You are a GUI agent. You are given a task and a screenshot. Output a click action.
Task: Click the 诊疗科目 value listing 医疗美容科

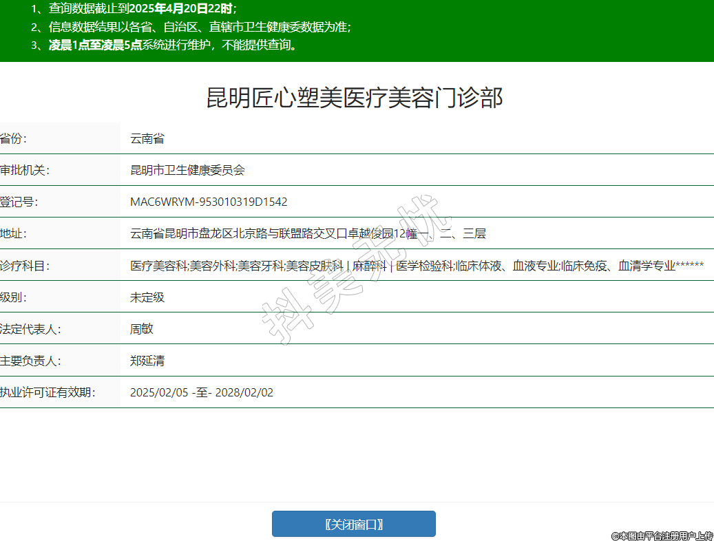[x=417, y=265]
